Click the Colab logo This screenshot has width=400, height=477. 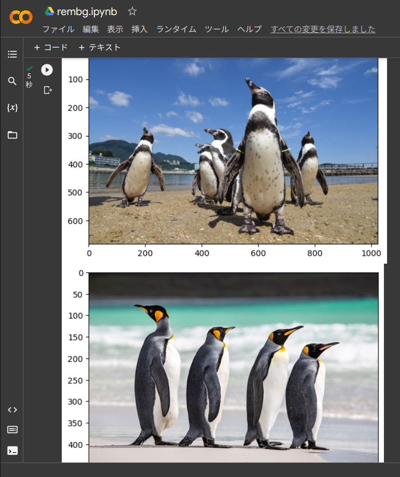pos(21,18)
